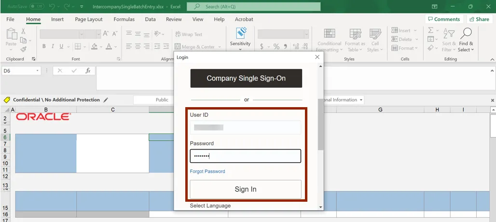Select column G header
This screenshot has width=496, height=222.
[x=380, y=110]
